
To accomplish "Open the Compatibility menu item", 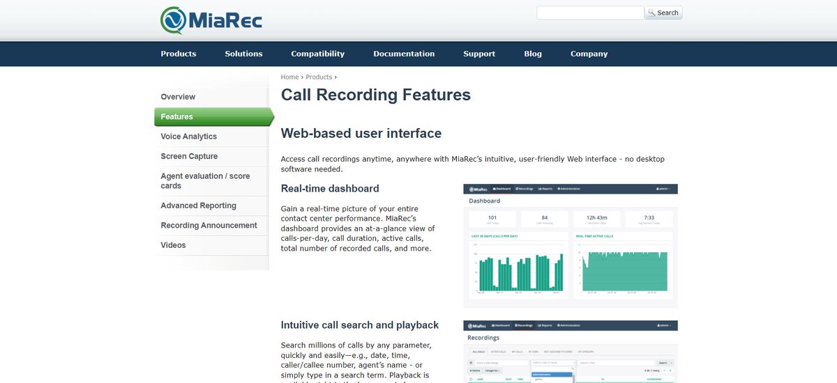I will pyautogui.click(x=318, y=54).
